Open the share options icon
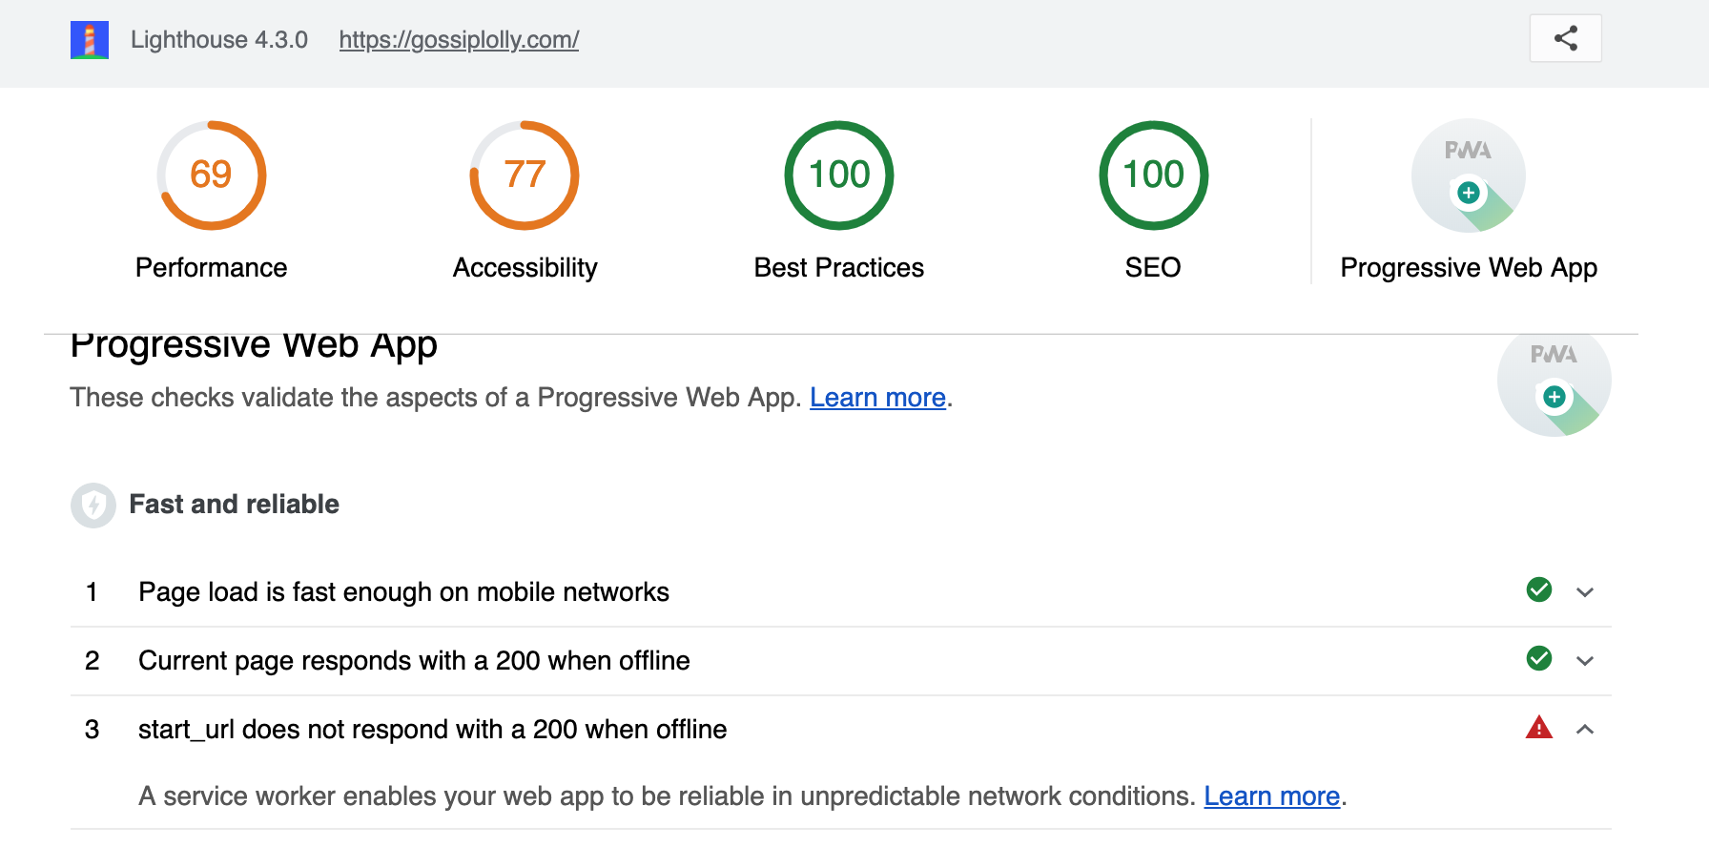This screenshot has height=847, width=1709. click(x=1564, y=38)
